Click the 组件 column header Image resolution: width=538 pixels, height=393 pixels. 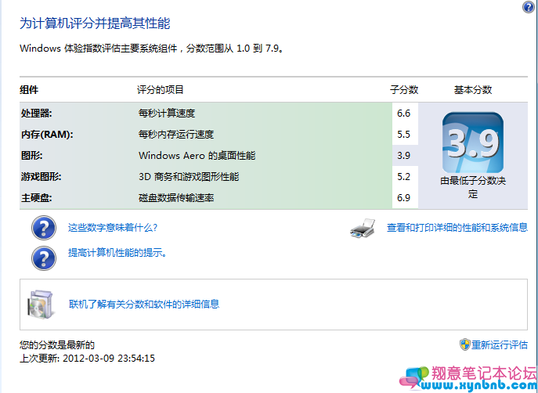(x=29, y=90)
